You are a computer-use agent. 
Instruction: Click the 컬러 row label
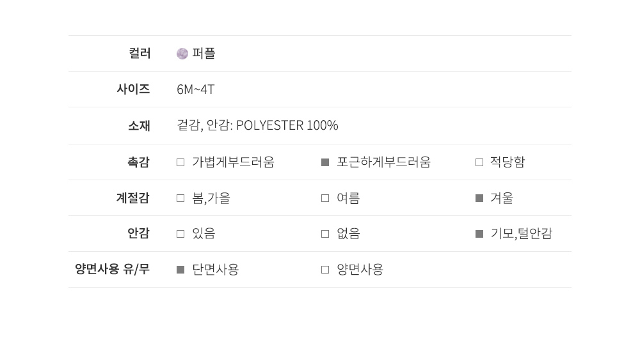(x=139, y=54)
